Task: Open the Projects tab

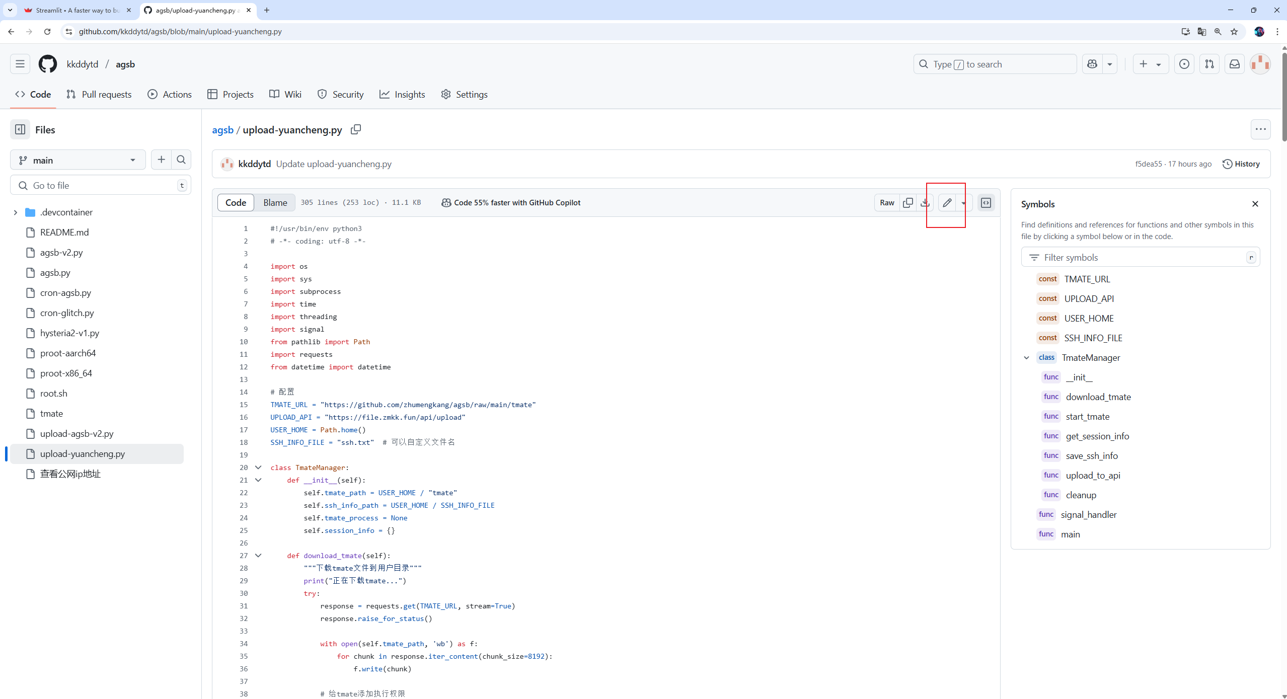Action: click(x=231, y=95)
